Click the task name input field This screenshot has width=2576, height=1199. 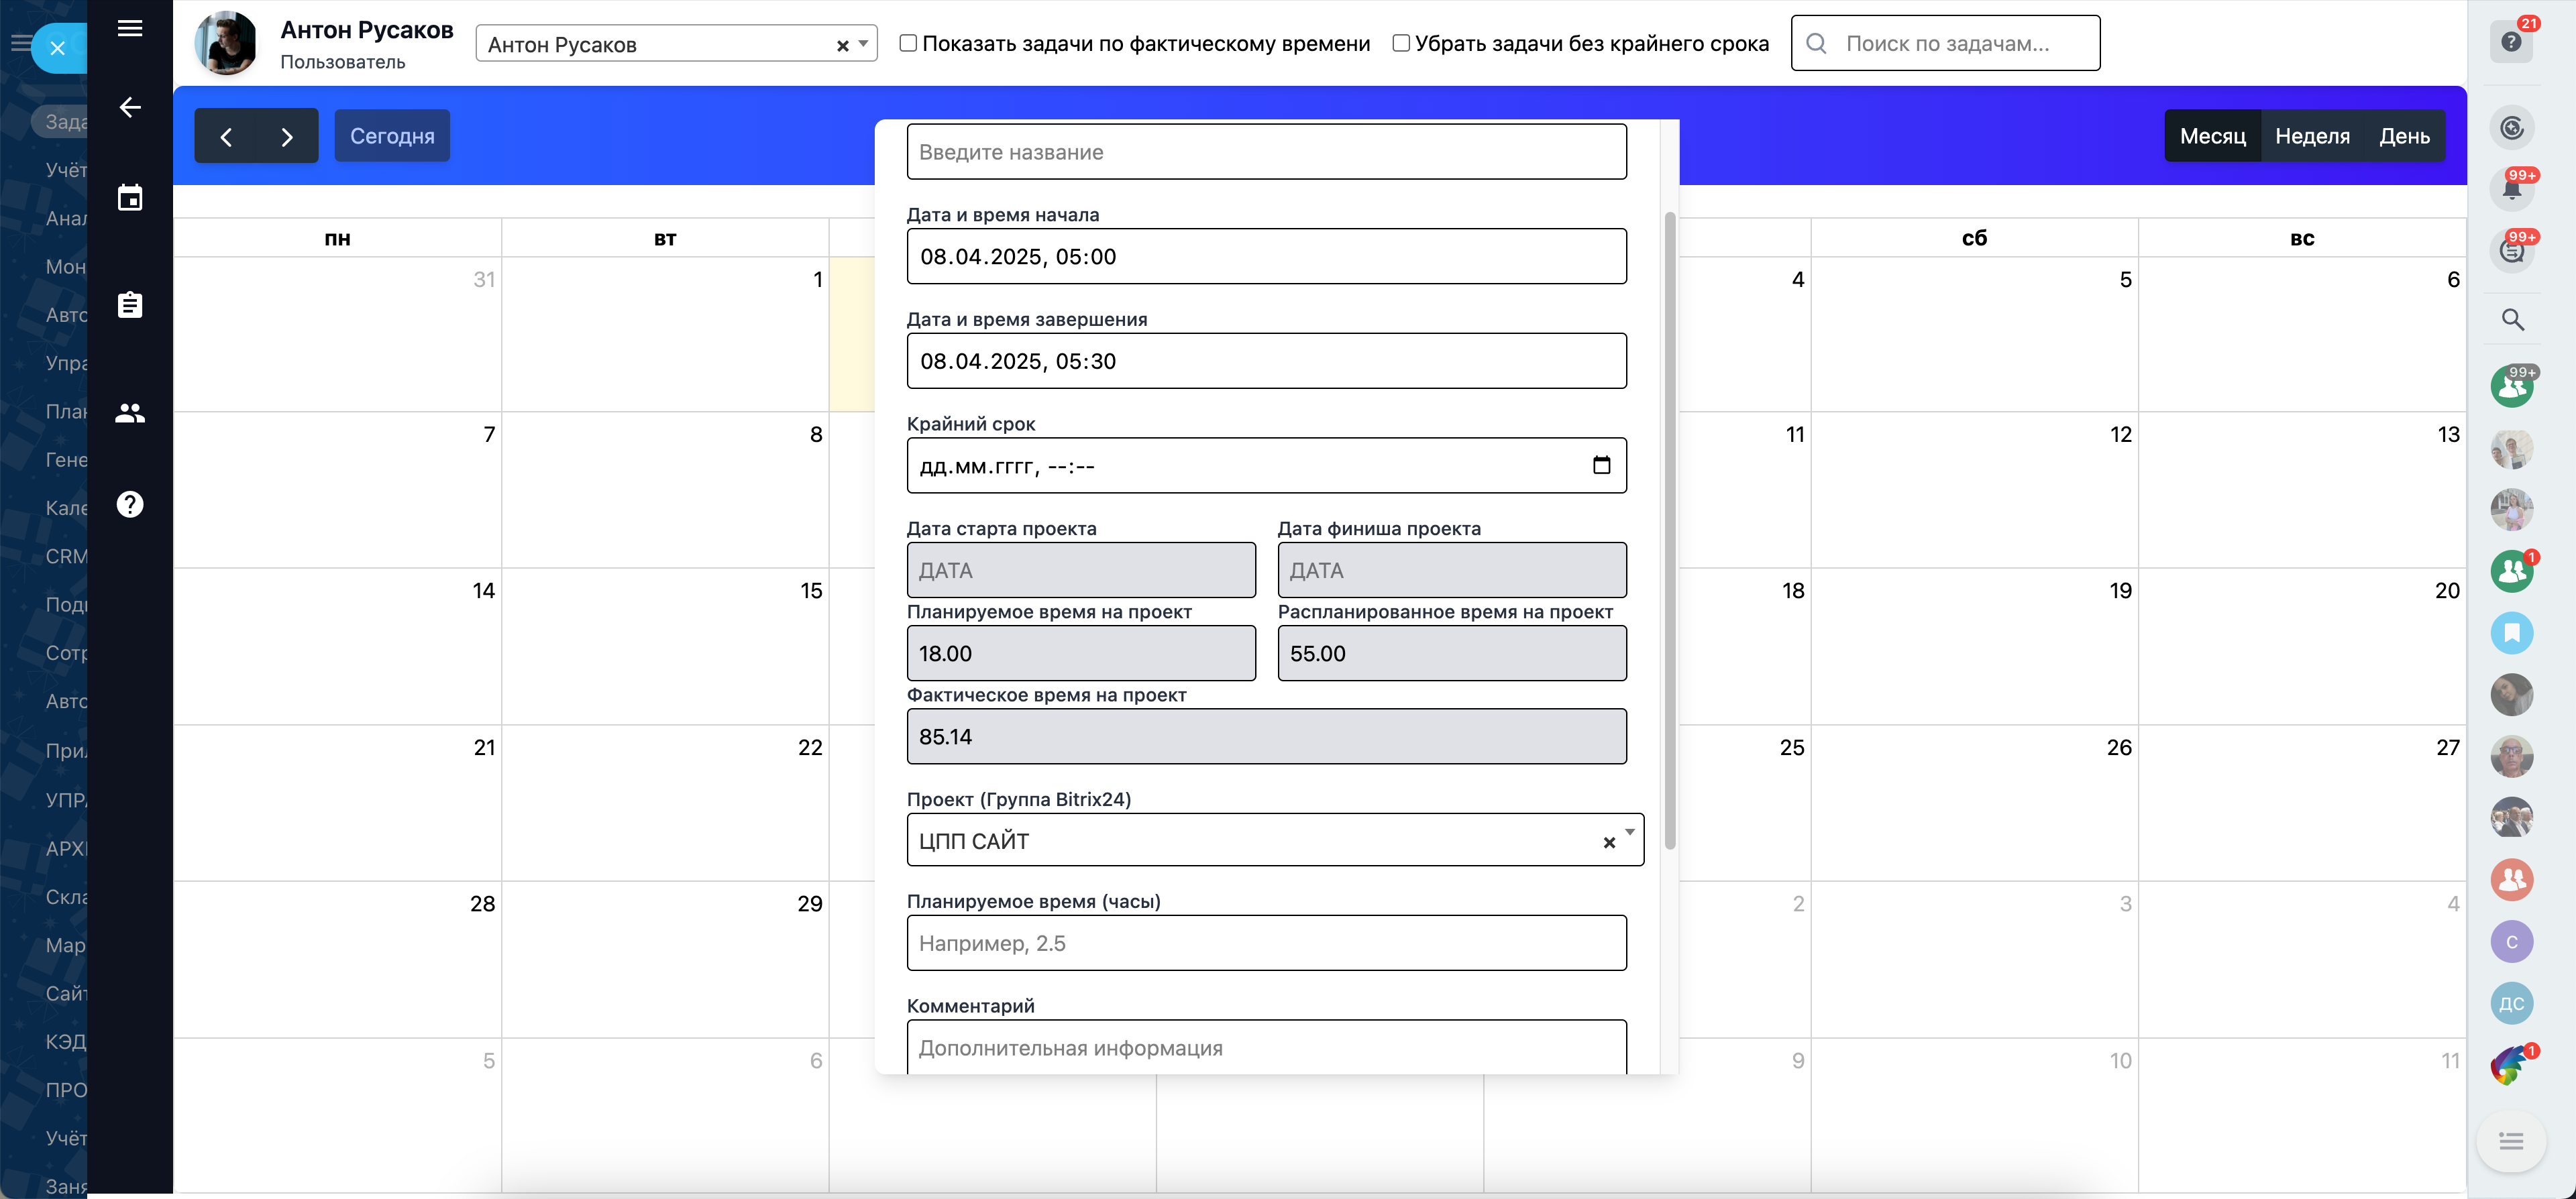click(1266, 152)
